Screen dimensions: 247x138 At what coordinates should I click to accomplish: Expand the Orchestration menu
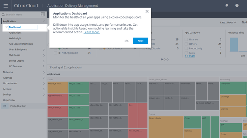click(44, 84)
